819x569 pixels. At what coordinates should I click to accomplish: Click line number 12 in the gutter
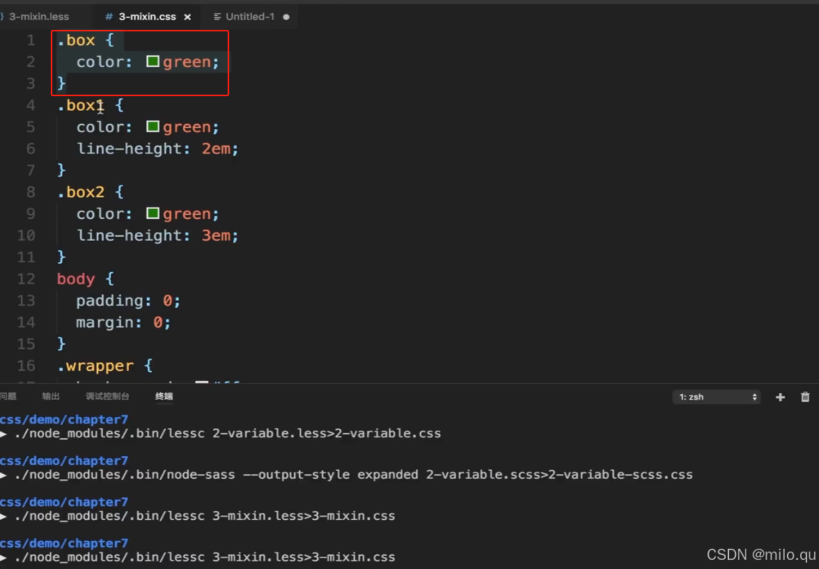click(x=26, y=279)
